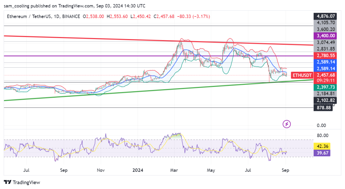Click the close value C2,457.68
Screen dimensions: 345x189
click(164, 17)
